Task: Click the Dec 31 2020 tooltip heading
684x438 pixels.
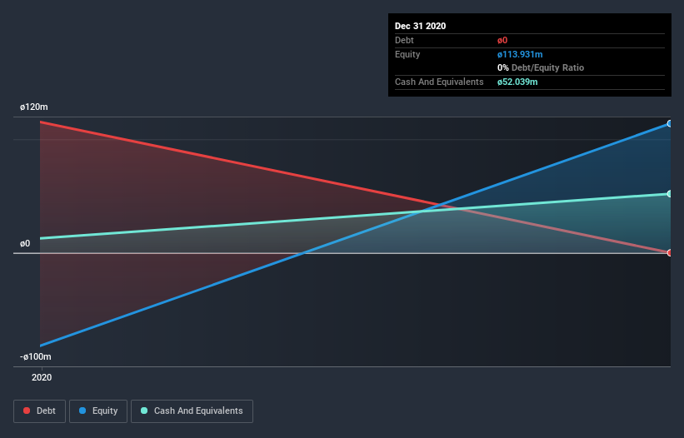Action: pos(420,26)
